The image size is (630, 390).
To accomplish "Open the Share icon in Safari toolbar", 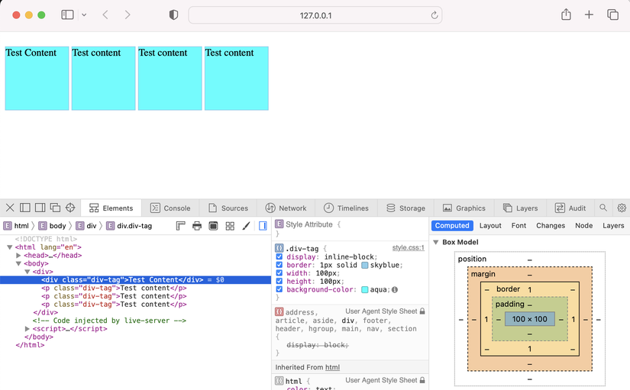I will point(566,15).
